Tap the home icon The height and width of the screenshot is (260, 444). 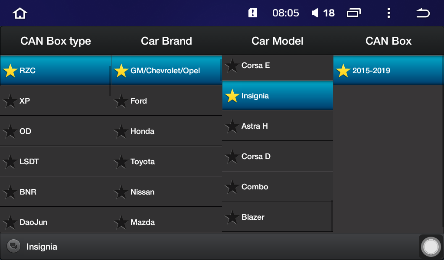pyautogui.click(x=20, y=13)
